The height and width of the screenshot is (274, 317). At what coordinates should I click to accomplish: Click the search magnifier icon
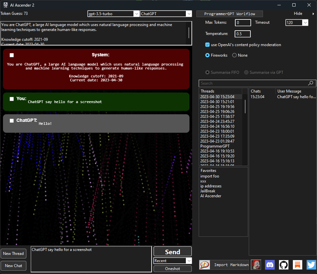point(310,83)
